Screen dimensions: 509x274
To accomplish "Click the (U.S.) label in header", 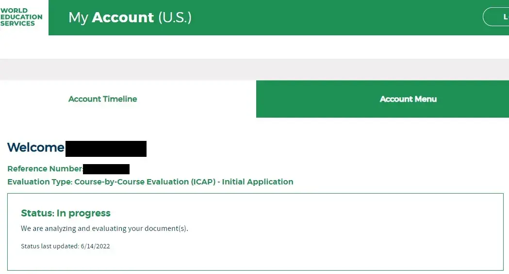I will click(x=175, y=17).
